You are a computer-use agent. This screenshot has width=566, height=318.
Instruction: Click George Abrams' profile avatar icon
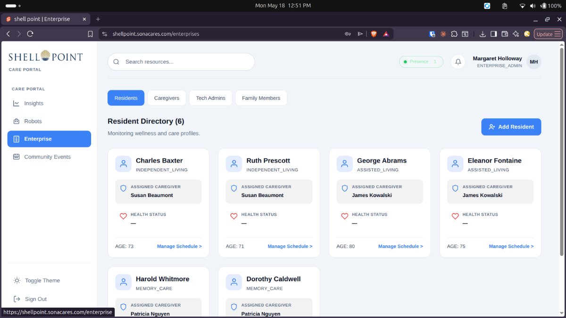345,164
